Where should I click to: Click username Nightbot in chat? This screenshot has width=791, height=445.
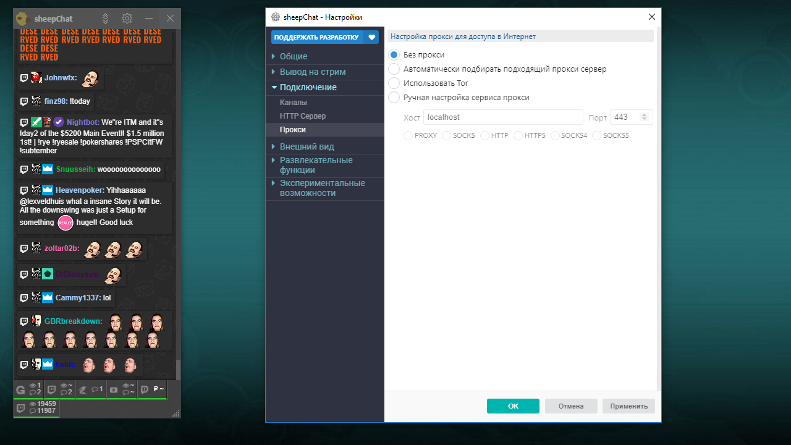pyautogui.click(x=83, y=122)
